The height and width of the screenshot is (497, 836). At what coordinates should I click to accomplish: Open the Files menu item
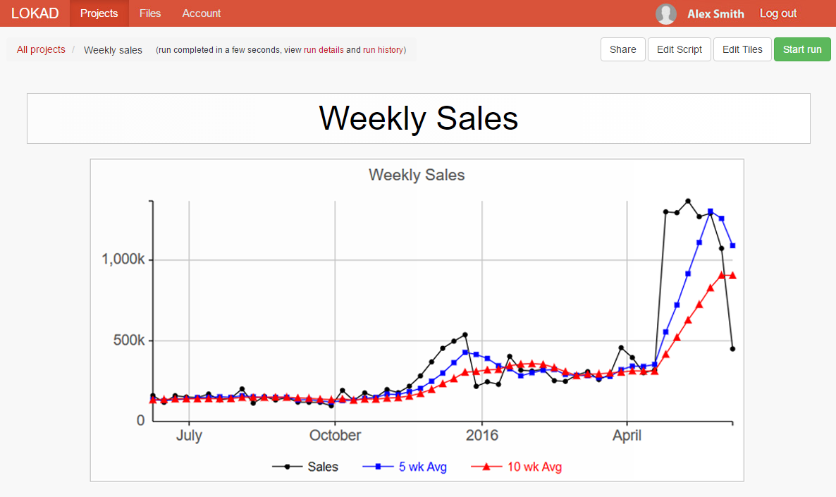tap(150, 13)
